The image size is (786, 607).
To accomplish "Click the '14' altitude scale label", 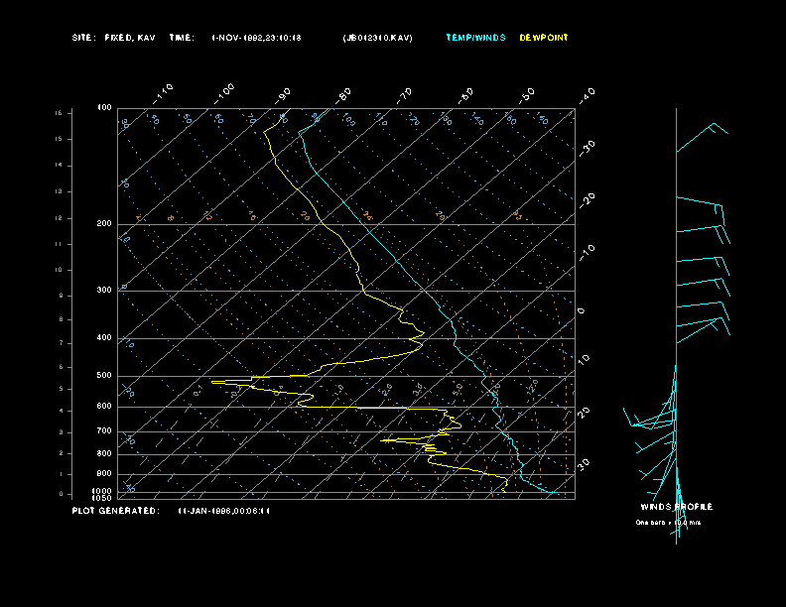I will 60,166.
